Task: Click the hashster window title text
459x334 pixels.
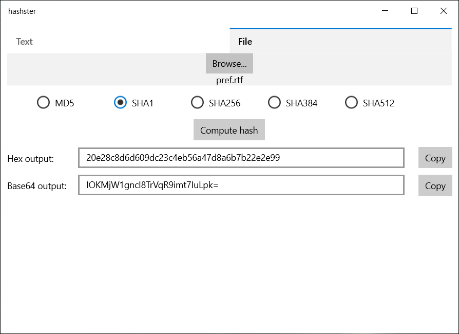Action: click(22, 11)
